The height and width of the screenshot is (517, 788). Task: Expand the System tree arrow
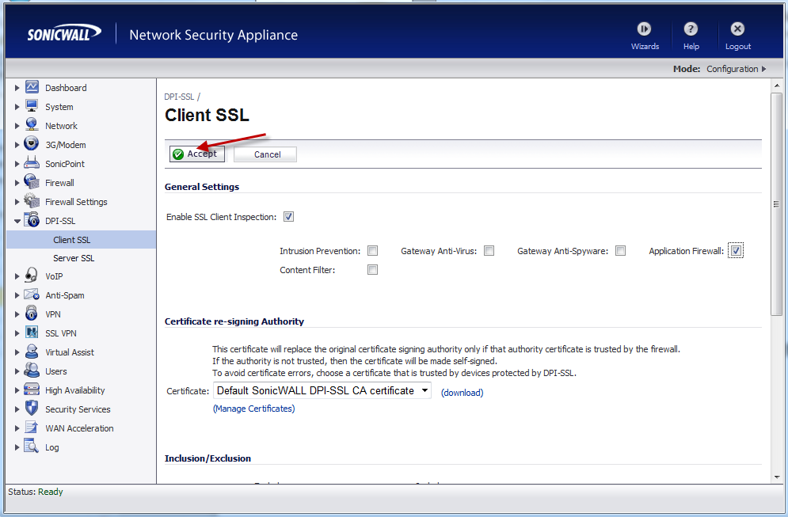pos(17,107)
